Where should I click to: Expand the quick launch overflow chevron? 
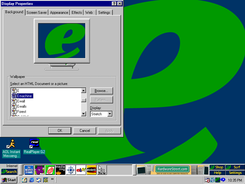(52, 179)
